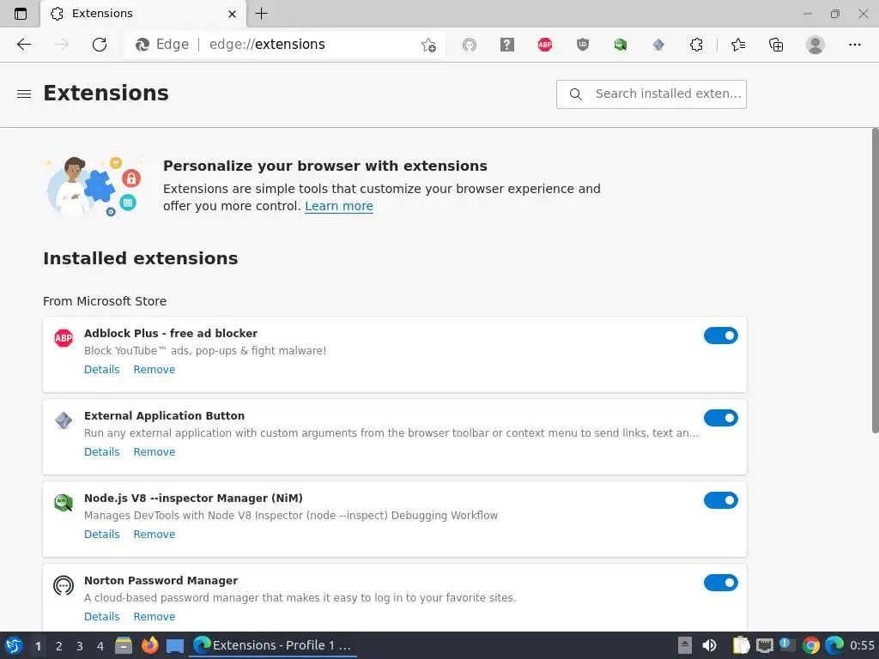879x659 pixels.
Task: Click the External Application Button list icon
Action: [x=64, y=420]
